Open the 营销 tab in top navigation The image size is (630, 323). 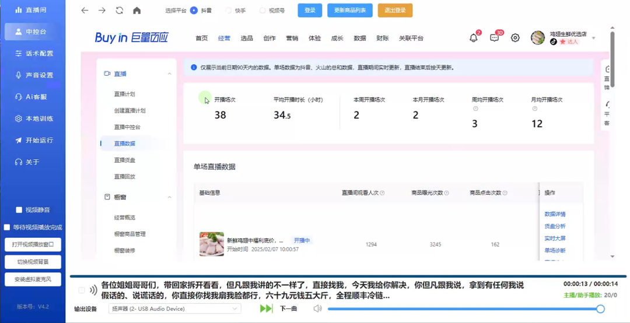pyautogui.click(x=292, y=38)
